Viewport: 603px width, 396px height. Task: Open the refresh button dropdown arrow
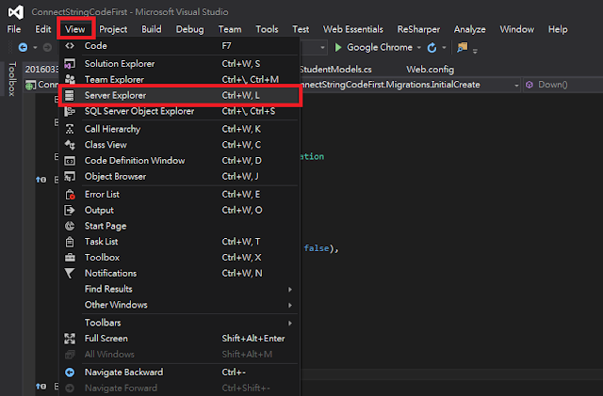point(444,48)
